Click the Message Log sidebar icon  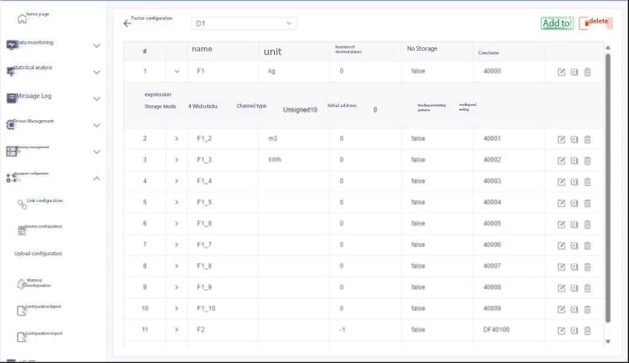click(x=11, y=98)
